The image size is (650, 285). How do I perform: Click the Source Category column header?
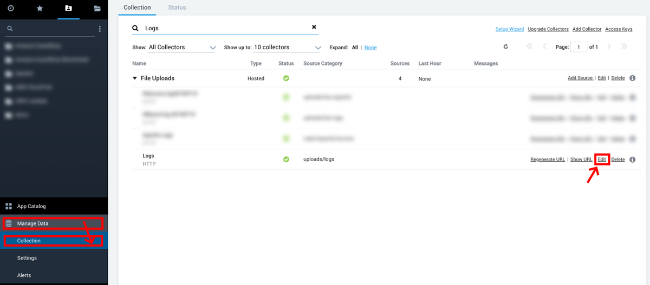[323, 63]
